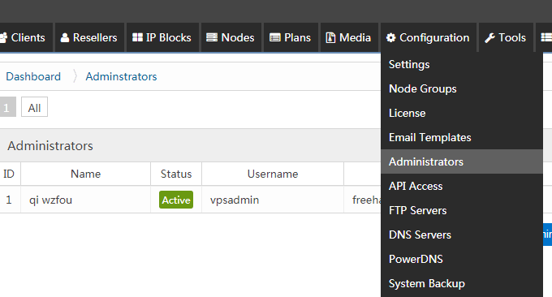The height and width of the screenshot is (297, 552).
Task: Click the Resellers person icon
Action: pyautogui.click(x=65, y=37)
